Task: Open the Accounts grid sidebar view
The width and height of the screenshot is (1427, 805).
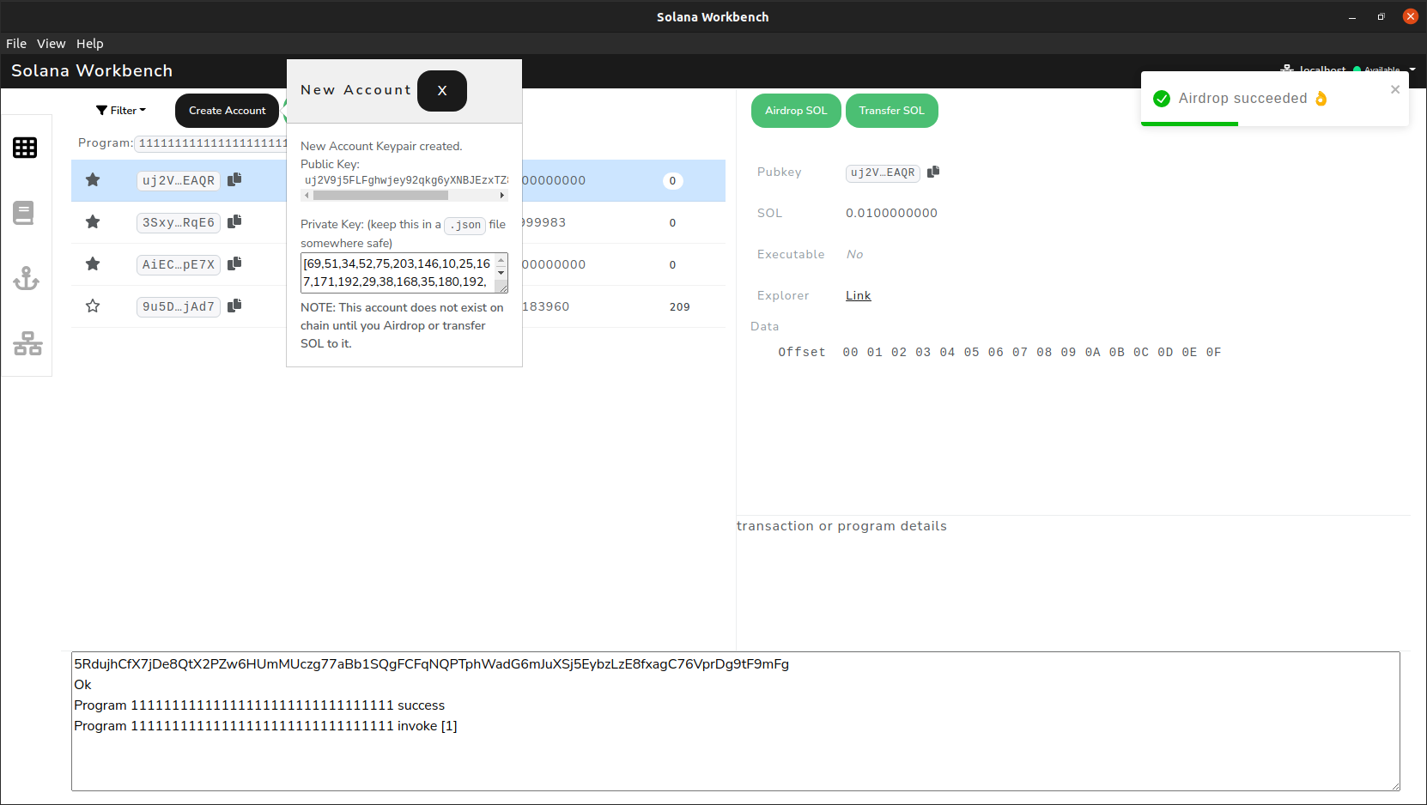Action: click(x=25, y=148)
